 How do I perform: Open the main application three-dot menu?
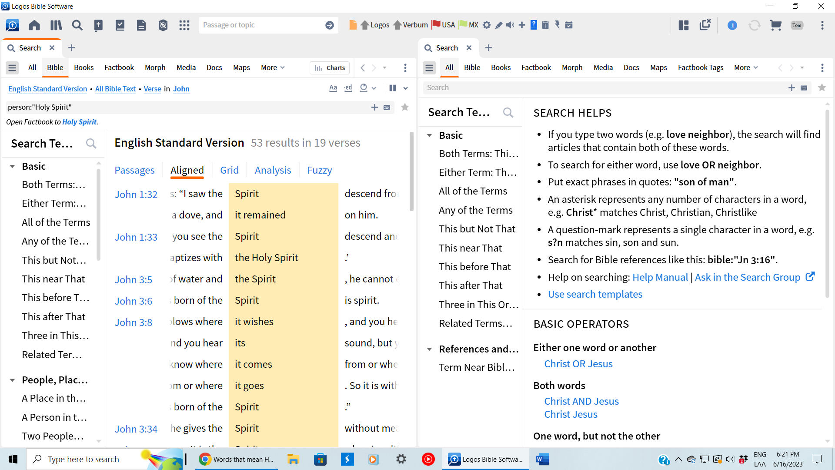pyautogui.click(x=822, y=25)
